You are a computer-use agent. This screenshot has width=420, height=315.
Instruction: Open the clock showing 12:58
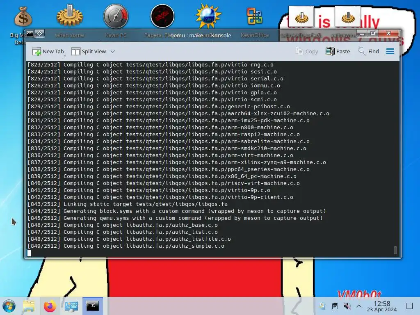tap(382, 306)
